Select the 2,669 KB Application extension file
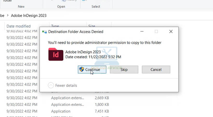 (x=68, y=98)
